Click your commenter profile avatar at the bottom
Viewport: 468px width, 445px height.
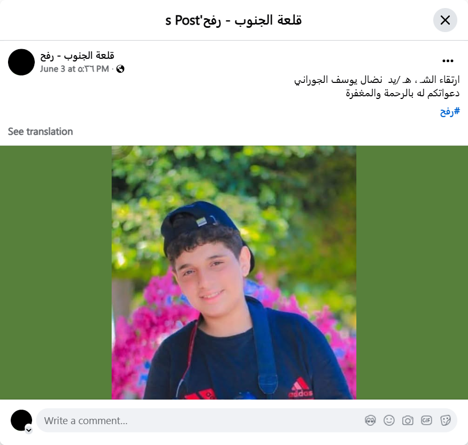point(21,420)
